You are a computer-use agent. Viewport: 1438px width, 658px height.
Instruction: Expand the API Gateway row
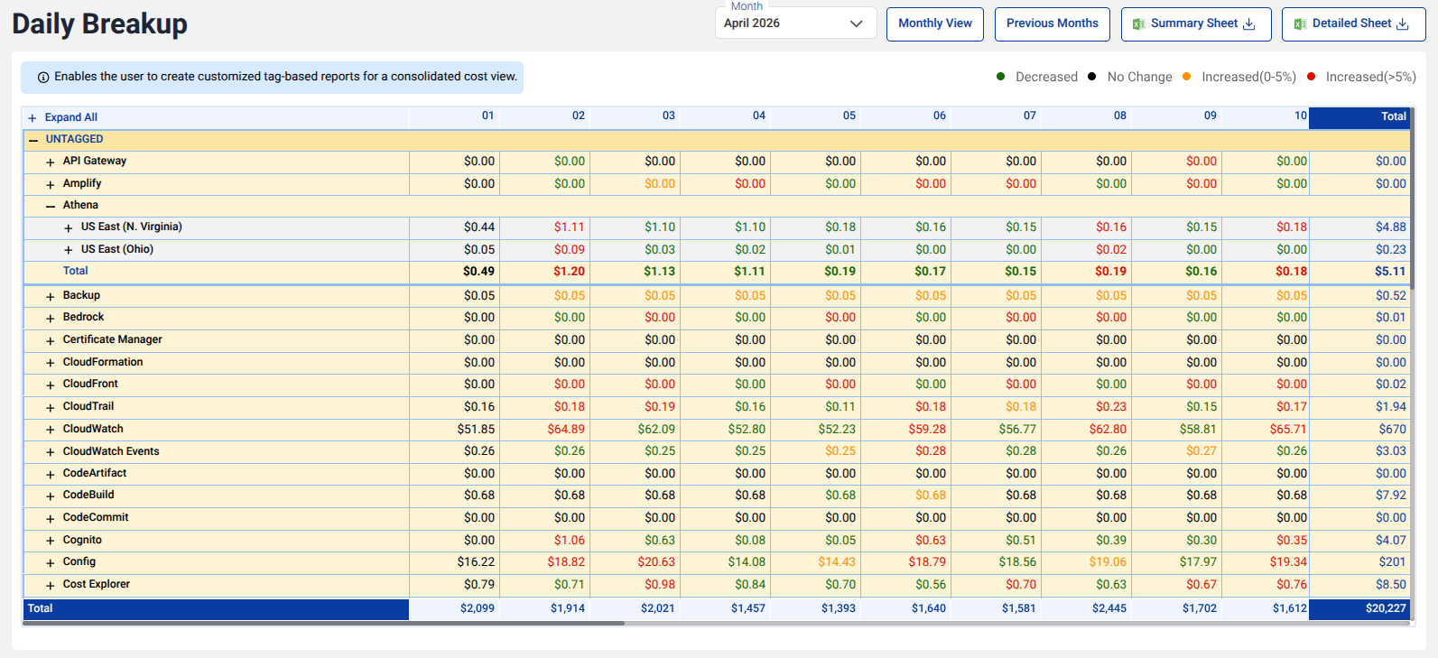(51, 162)
